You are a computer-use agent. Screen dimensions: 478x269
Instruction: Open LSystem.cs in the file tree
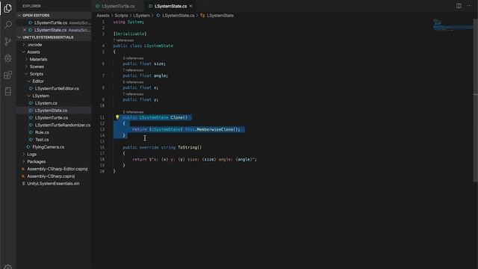click(46, 103)
